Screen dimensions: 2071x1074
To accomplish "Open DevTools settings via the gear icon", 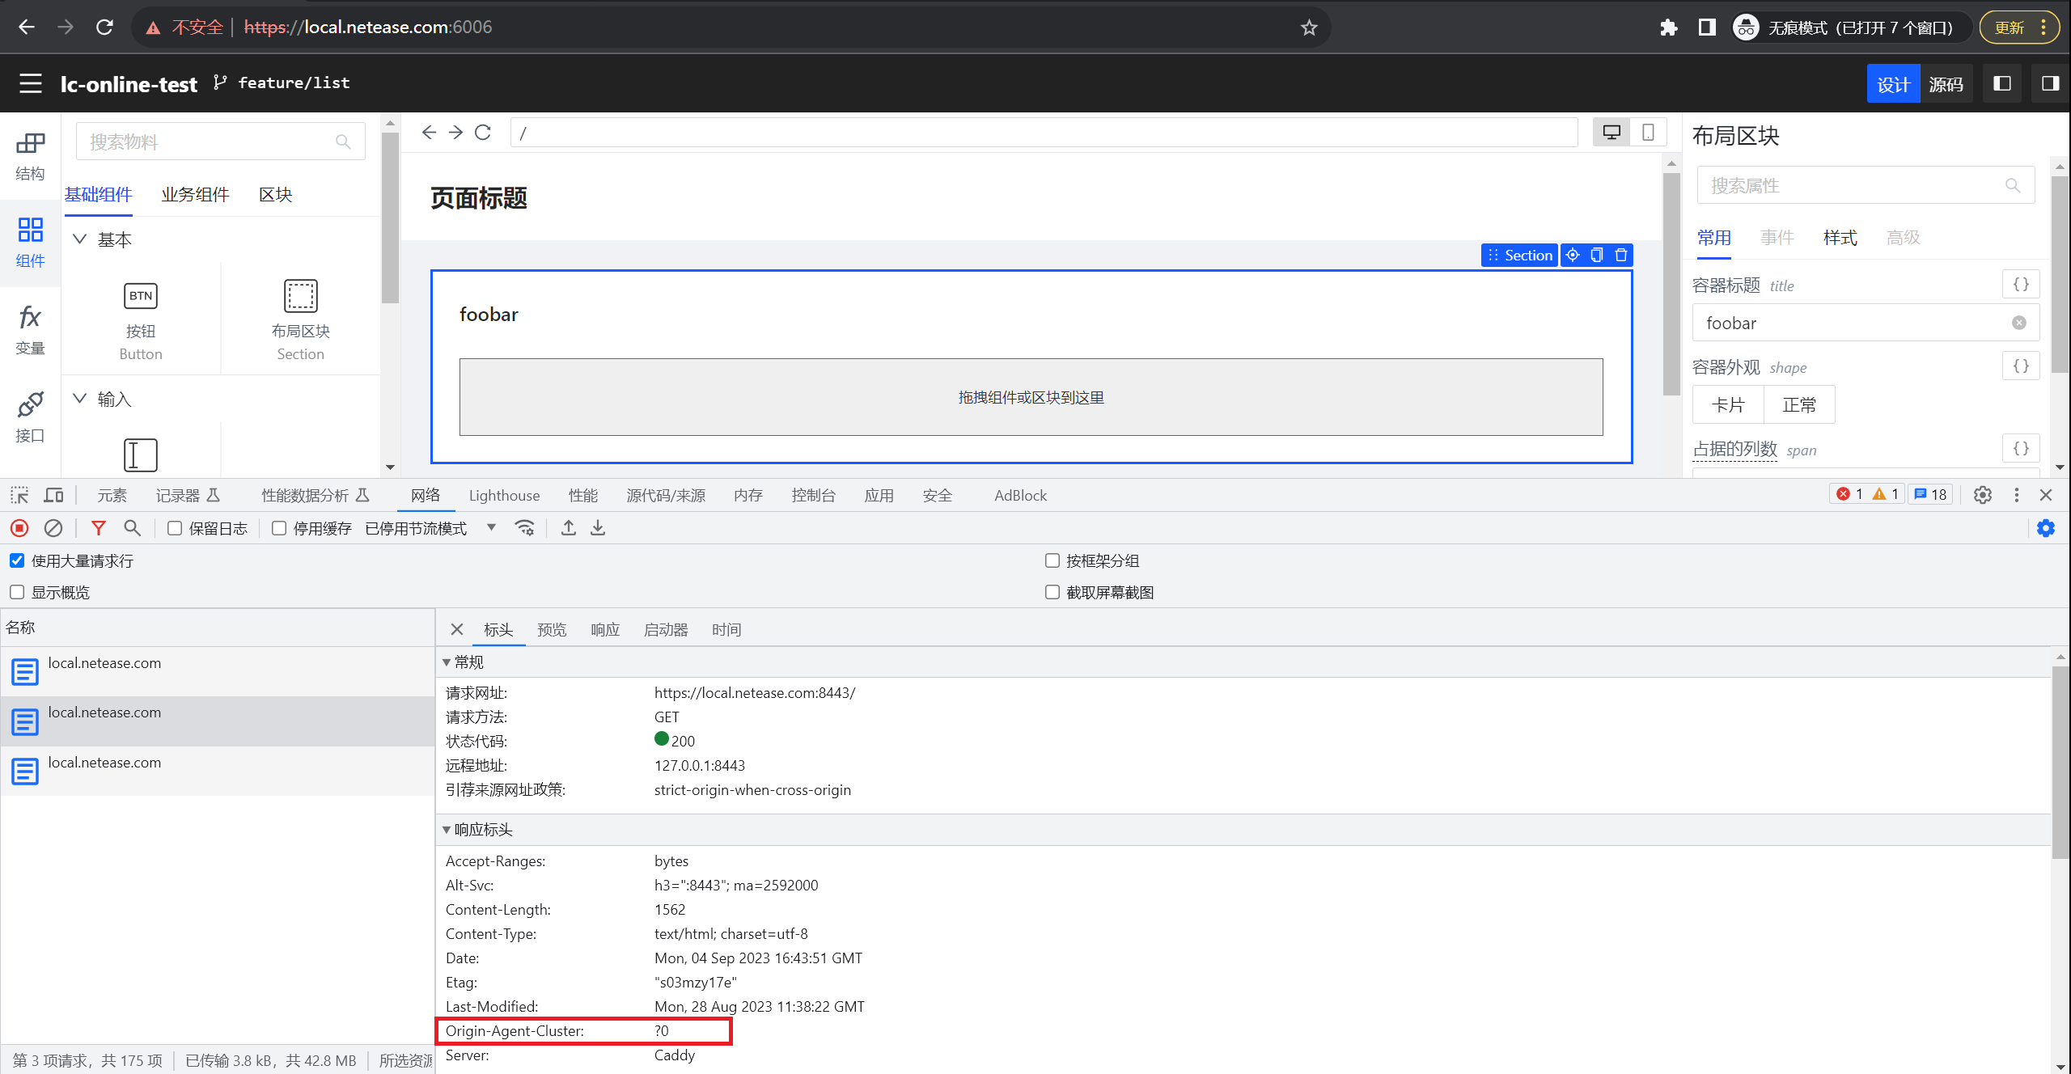I will coord(1982,495).
